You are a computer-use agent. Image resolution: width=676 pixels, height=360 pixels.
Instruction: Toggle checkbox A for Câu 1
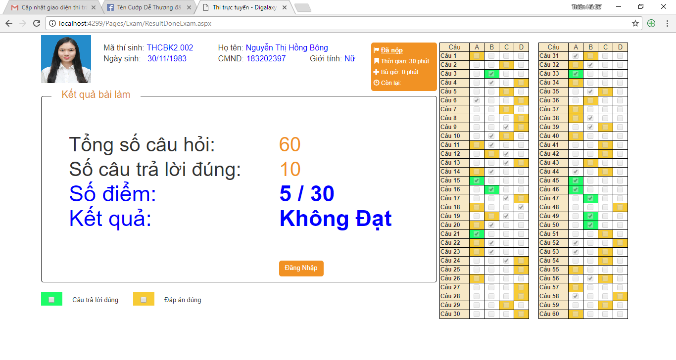pos(477,56)
